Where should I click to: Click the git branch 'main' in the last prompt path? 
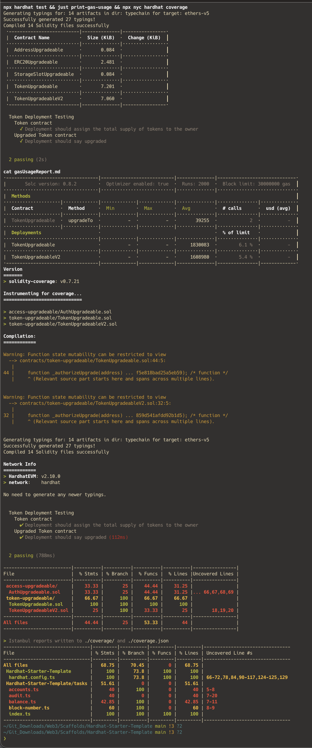click(160, 732)
